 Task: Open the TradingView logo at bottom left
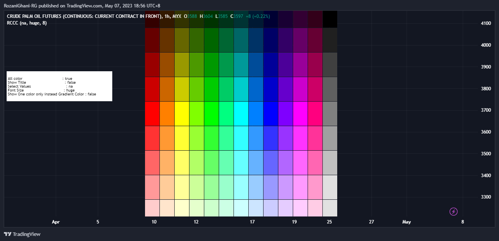[22, 234]
